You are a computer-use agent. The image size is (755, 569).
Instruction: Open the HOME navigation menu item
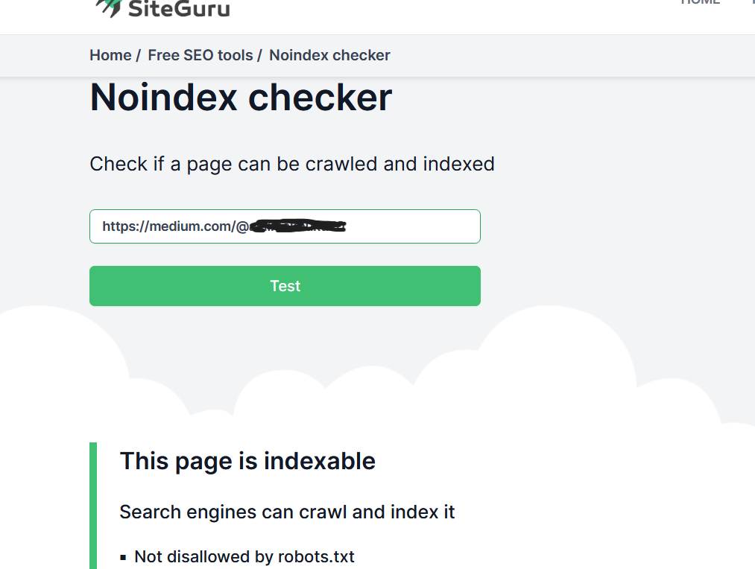(x=700, y=2)
